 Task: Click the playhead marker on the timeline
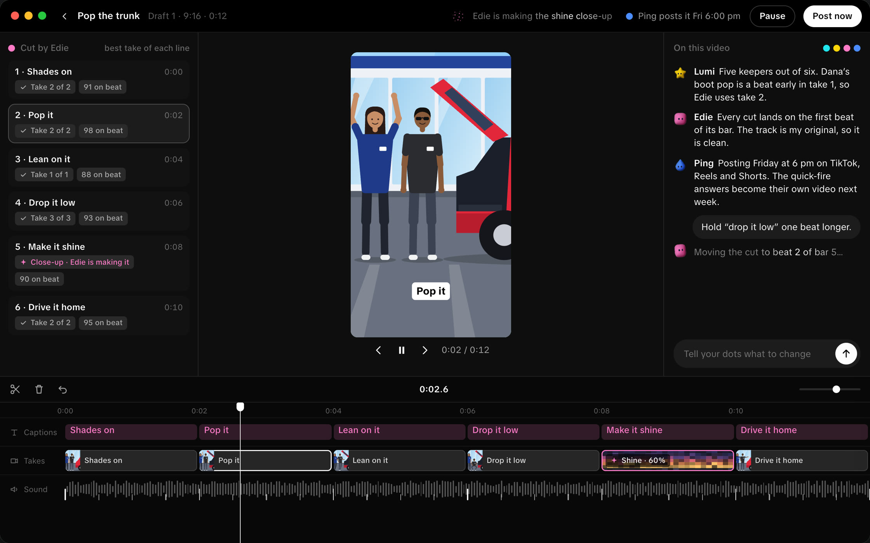[240, 406]
